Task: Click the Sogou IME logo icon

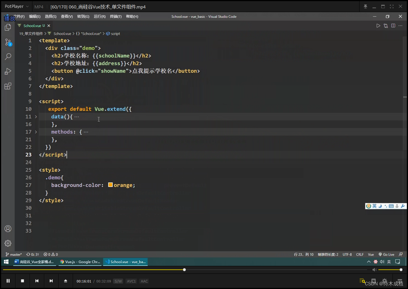Action: (368, 206)
